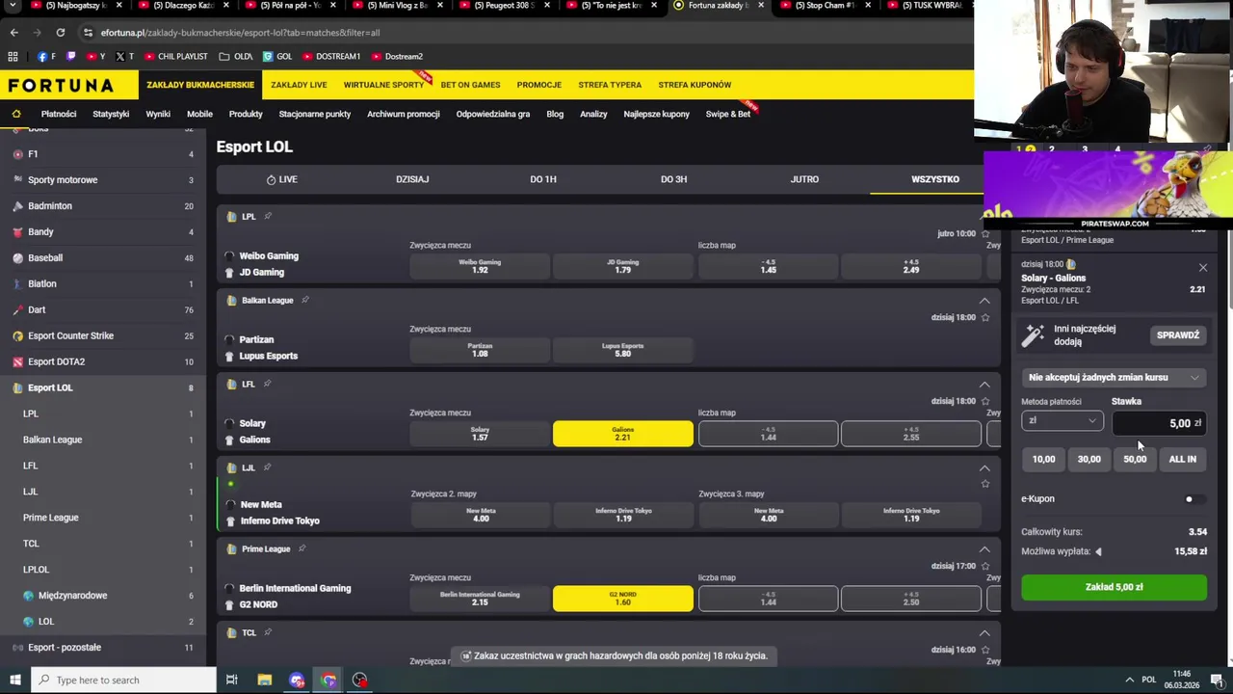Pin the LPL league with the pin icon

(268, 216)
